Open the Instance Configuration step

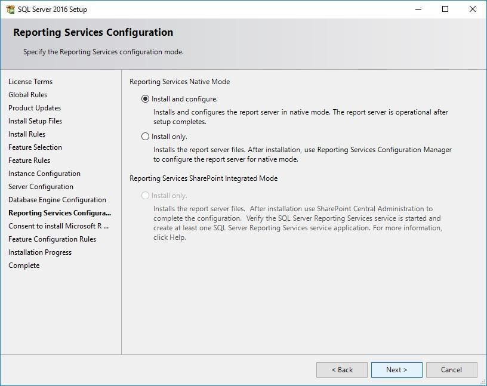pyautogui.click(x=44, y=174)
